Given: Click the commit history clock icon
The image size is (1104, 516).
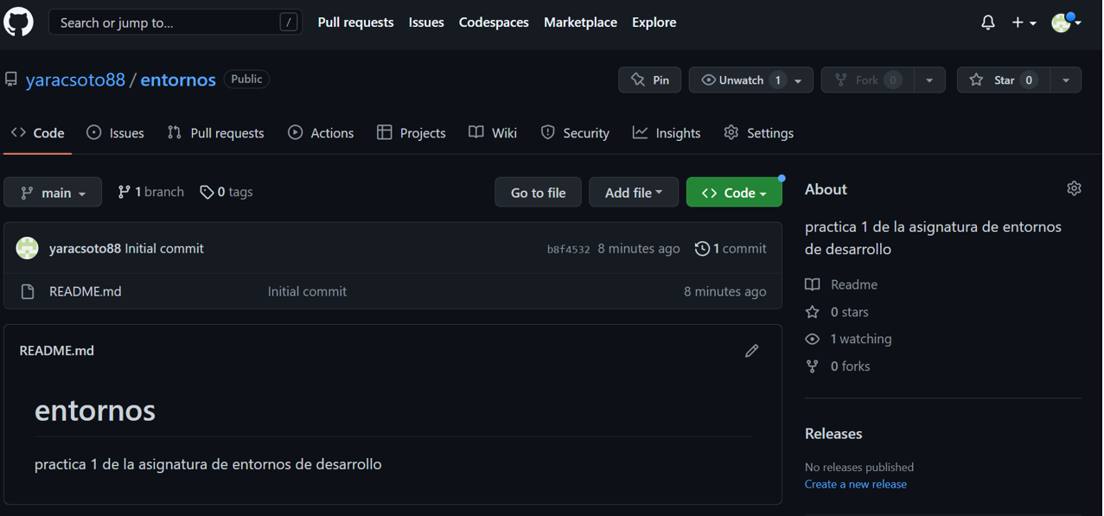Looking at the screenshot, I should (701, 248).
